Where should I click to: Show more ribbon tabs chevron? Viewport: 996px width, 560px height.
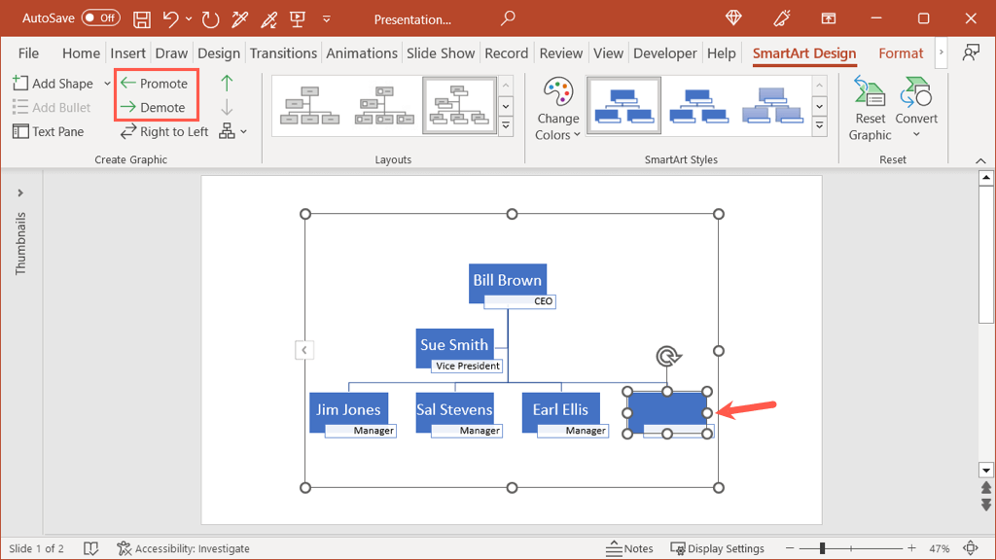942,52
